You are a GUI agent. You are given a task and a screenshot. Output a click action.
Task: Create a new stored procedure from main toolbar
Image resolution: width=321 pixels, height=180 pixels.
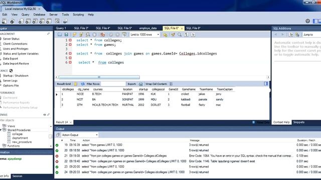click(x=42, y=21)
